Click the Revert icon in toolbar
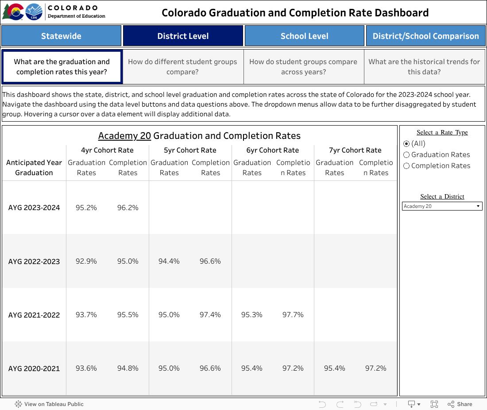The image size is (487, 410). pos(357,404)
